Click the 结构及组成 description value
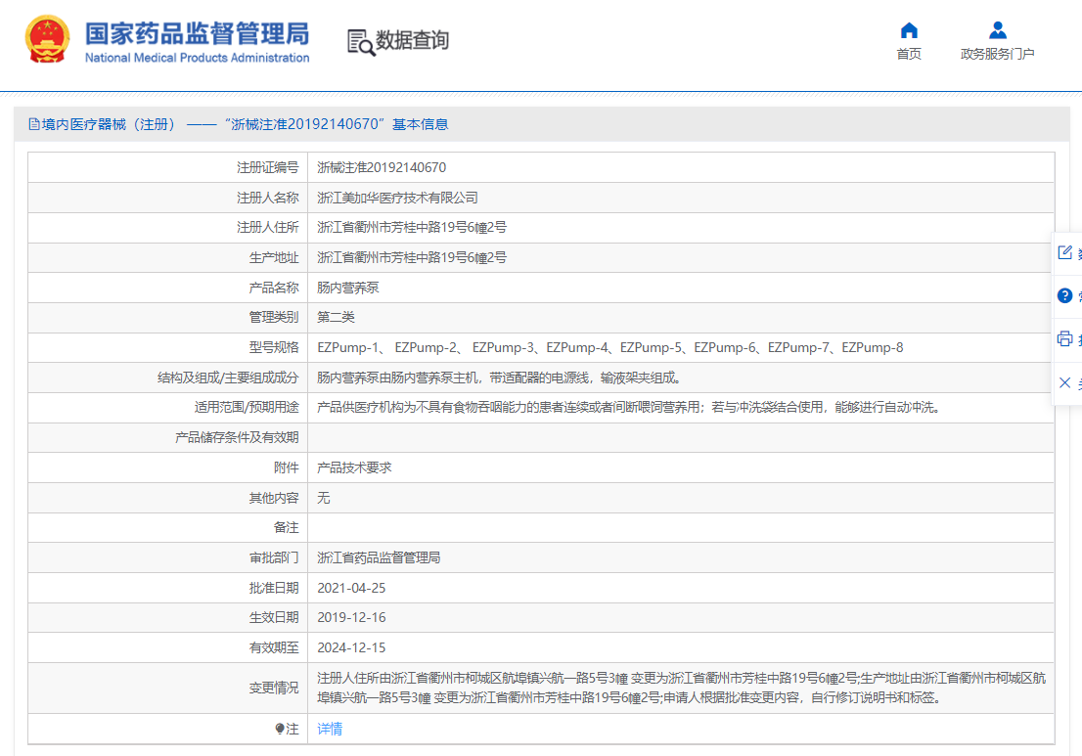Viewport: 1082px width, 756px height. click(500, 378)
